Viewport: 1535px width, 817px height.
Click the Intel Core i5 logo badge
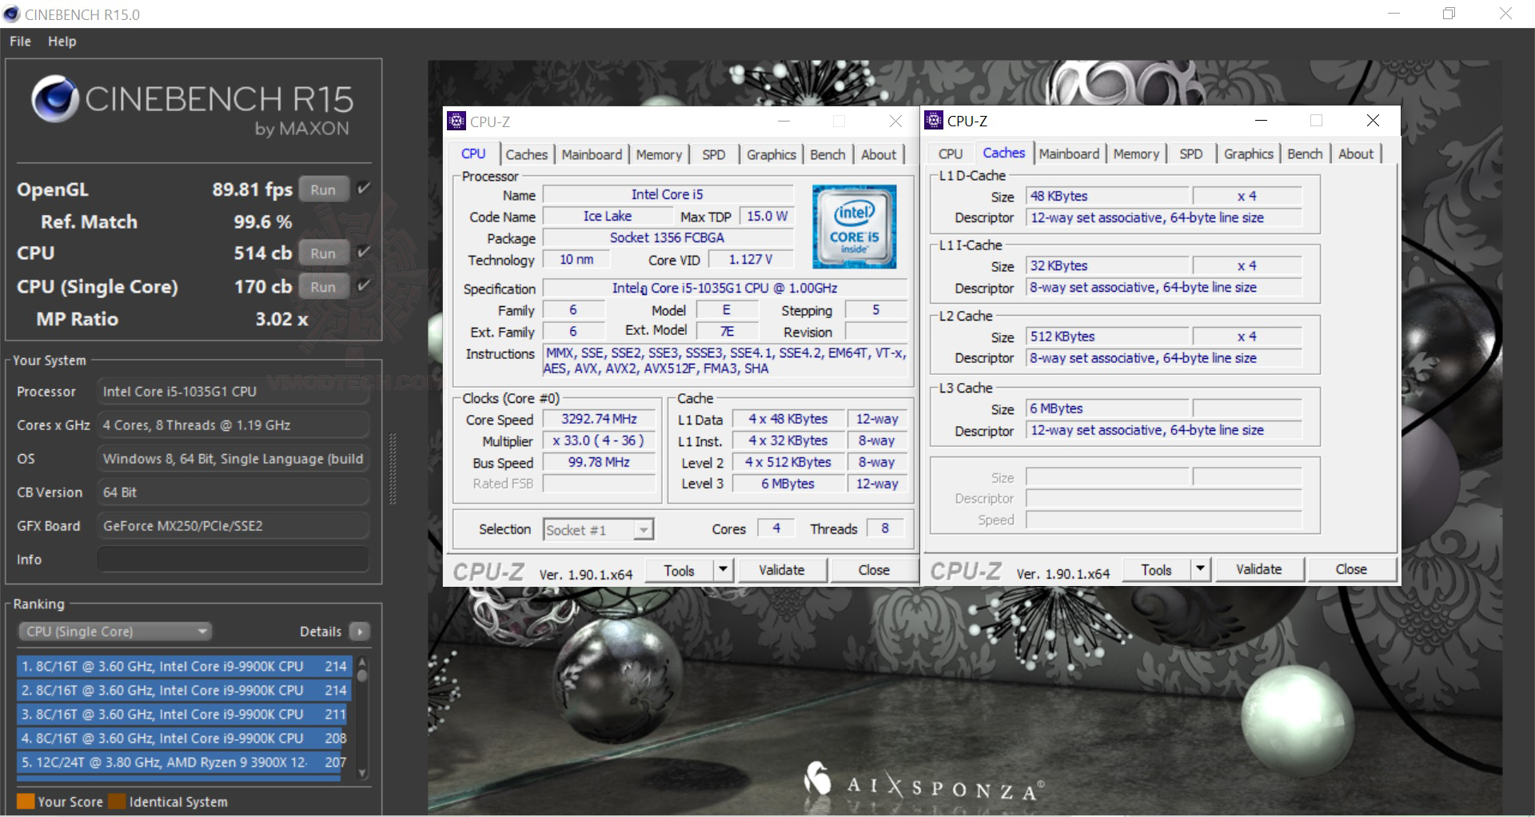[854, 227]
